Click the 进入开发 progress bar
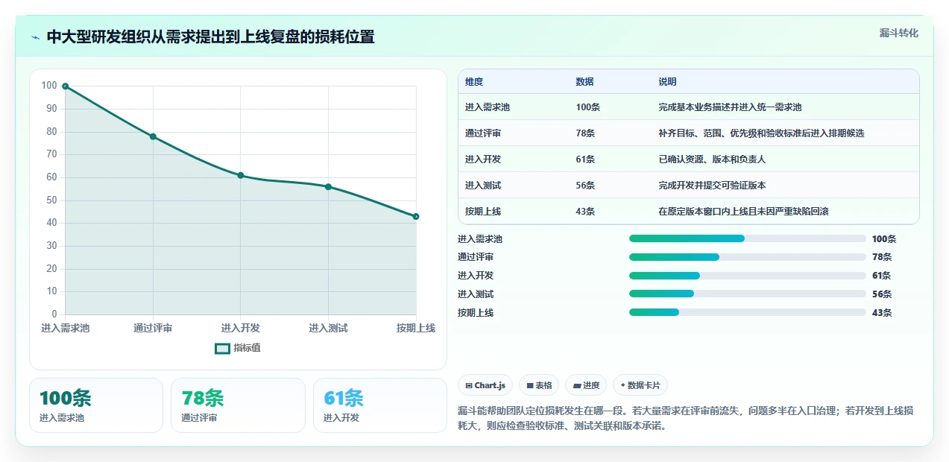The image size is (949, 462). tap(748, 276)
